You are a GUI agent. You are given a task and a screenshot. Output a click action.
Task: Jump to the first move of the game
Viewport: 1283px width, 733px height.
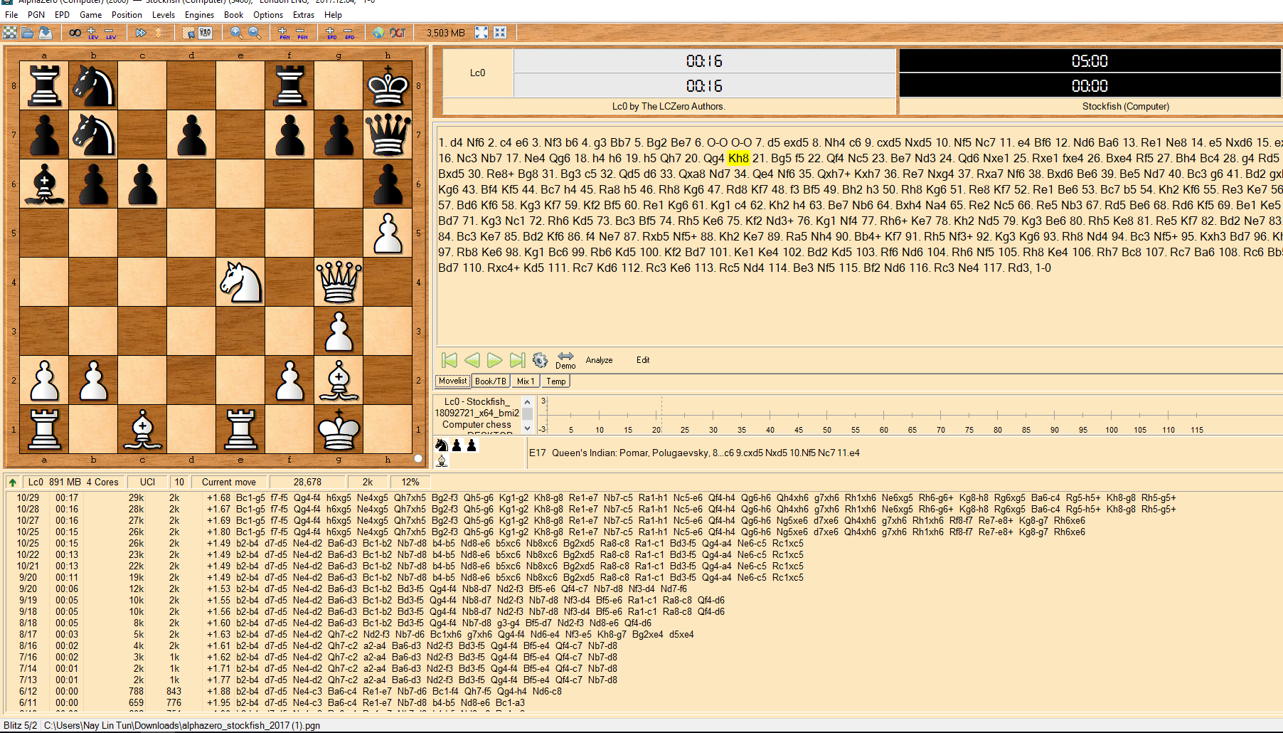[449, 360]
